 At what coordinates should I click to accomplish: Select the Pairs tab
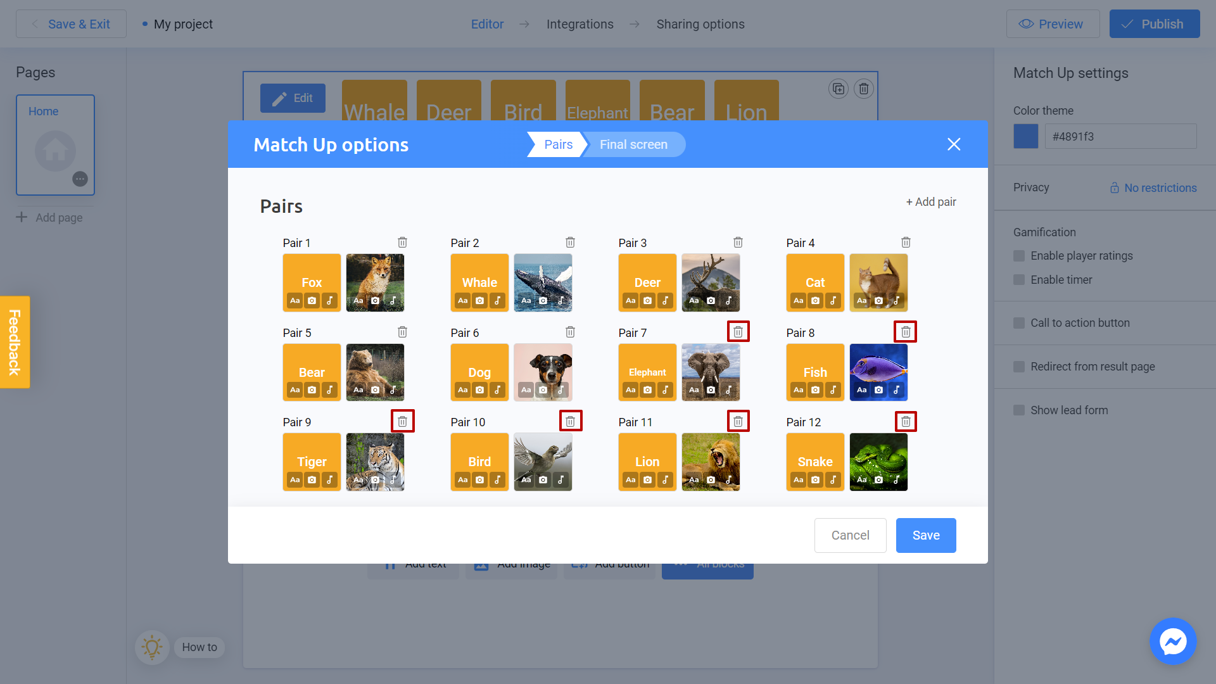coord(558,144)
